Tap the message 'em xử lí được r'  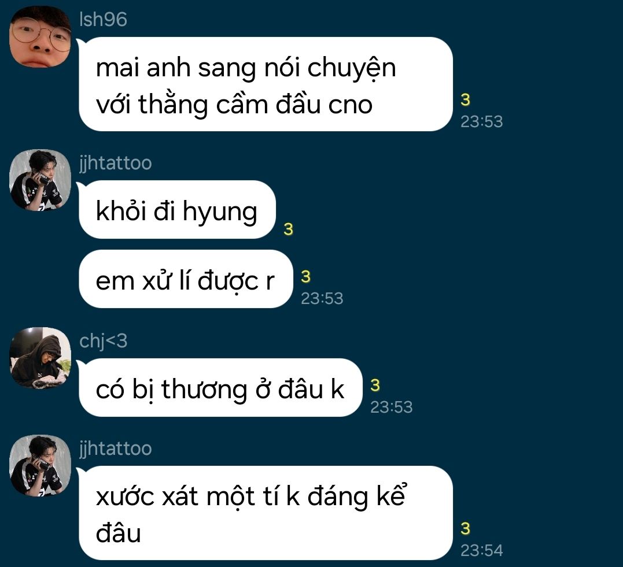click(186, 279)
